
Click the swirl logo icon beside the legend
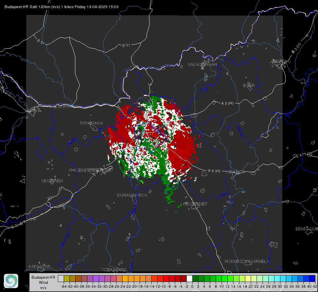point(11,281)
